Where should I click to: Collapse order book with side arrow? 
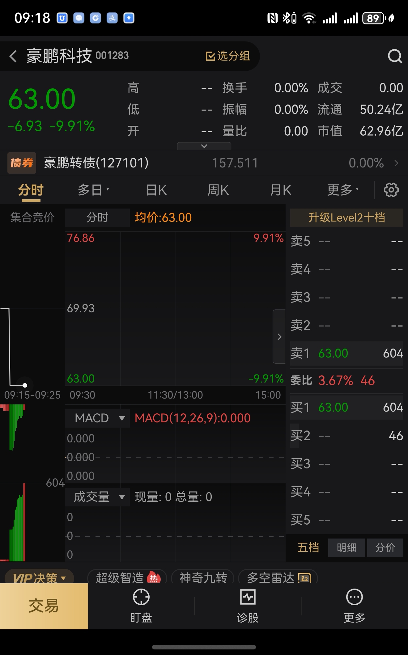click(x=279, y=336)
